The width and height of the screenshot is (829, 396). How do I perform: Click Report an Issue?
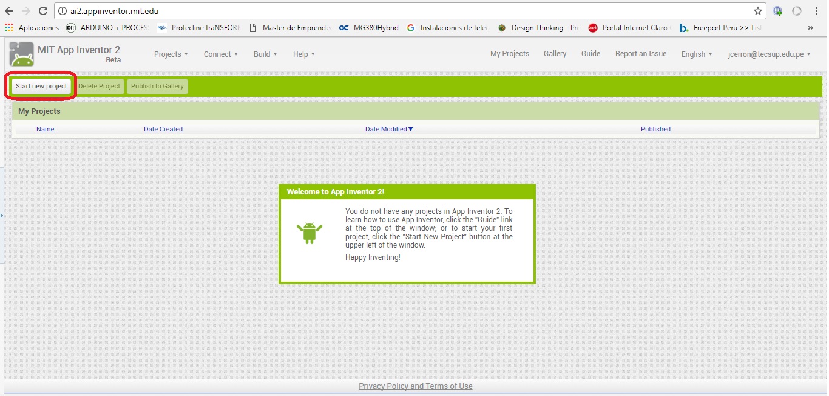[x=641, y=54]
